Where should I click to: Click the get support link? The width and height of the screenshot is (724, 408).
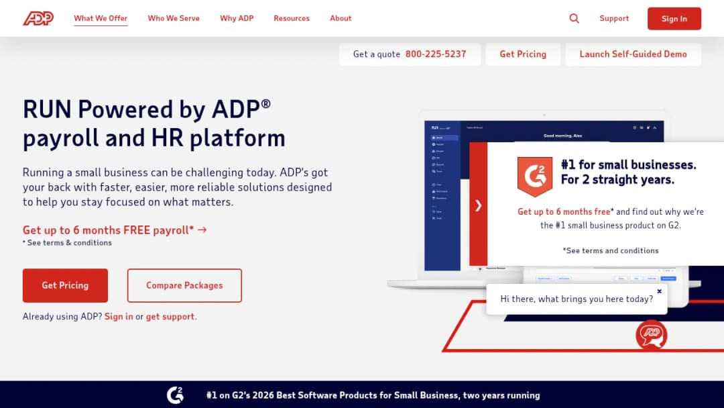coord(170,317)
